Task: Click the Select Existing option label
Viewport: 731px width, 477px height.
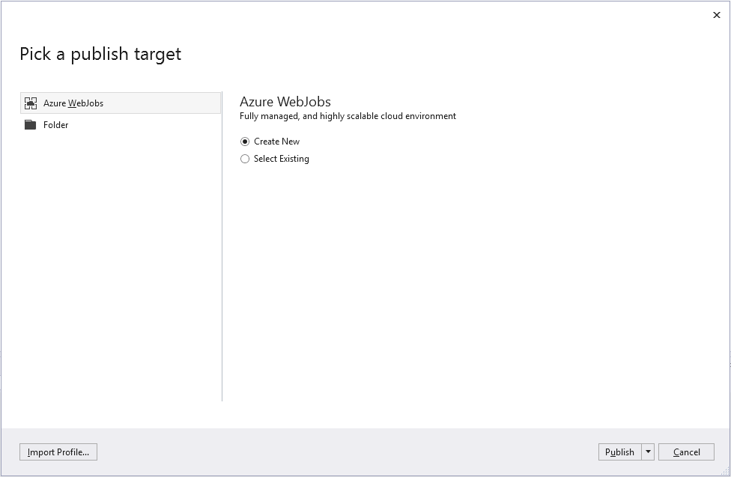Action: click(281, 159)
